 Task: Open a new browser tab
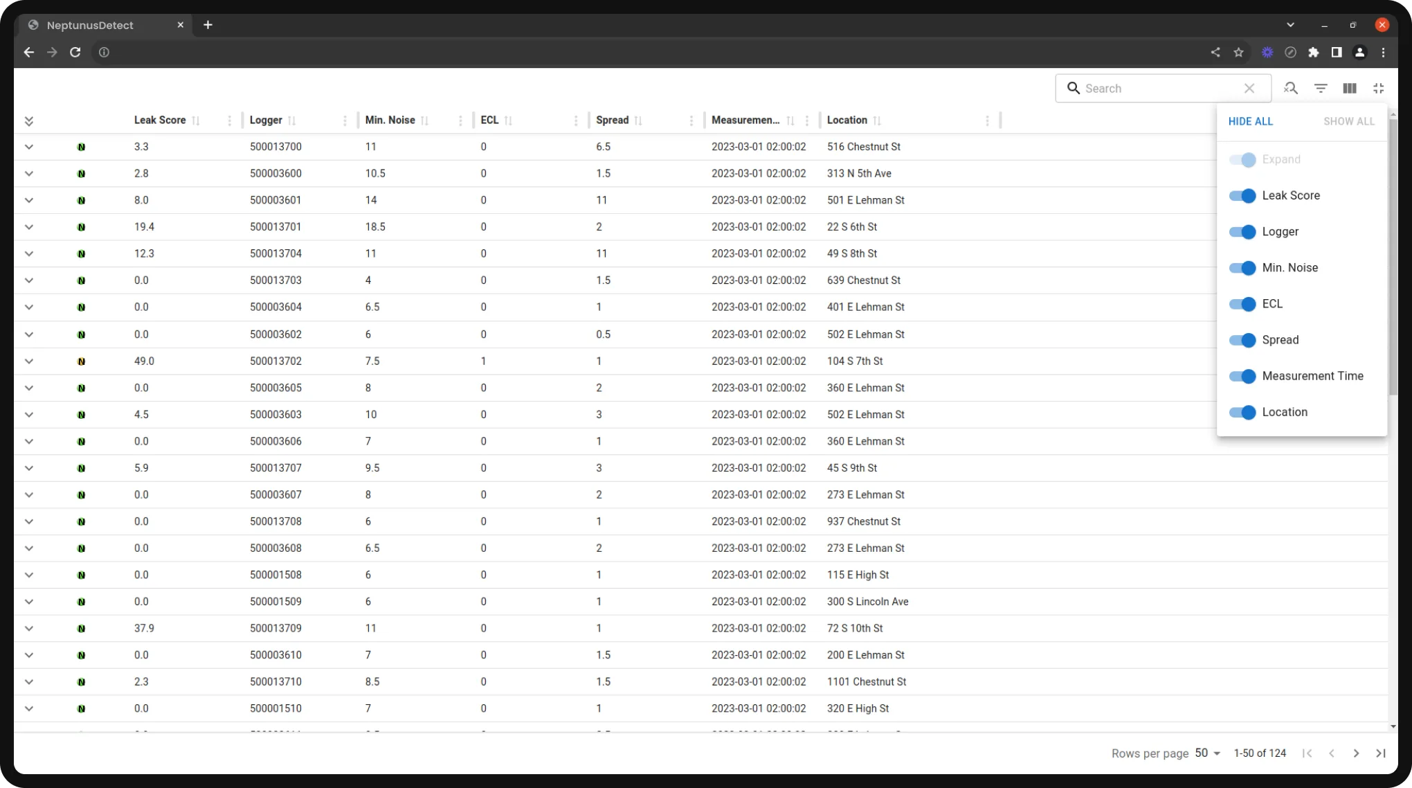[208, 25]
